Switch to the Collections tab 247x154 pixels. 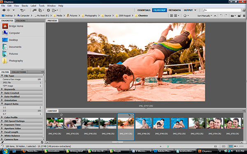click(19, 72)
